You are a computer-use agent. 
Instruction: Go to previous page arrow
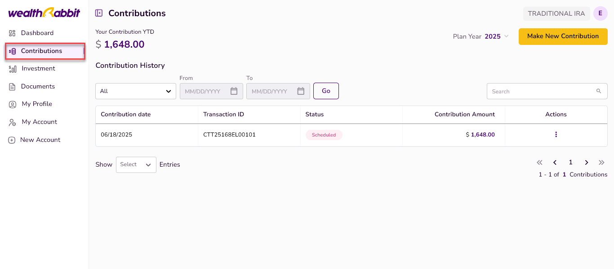coord(555,163)
